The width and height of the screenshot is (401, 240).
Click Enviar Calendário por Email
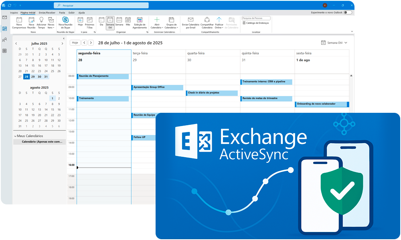(x=190, y=20)
